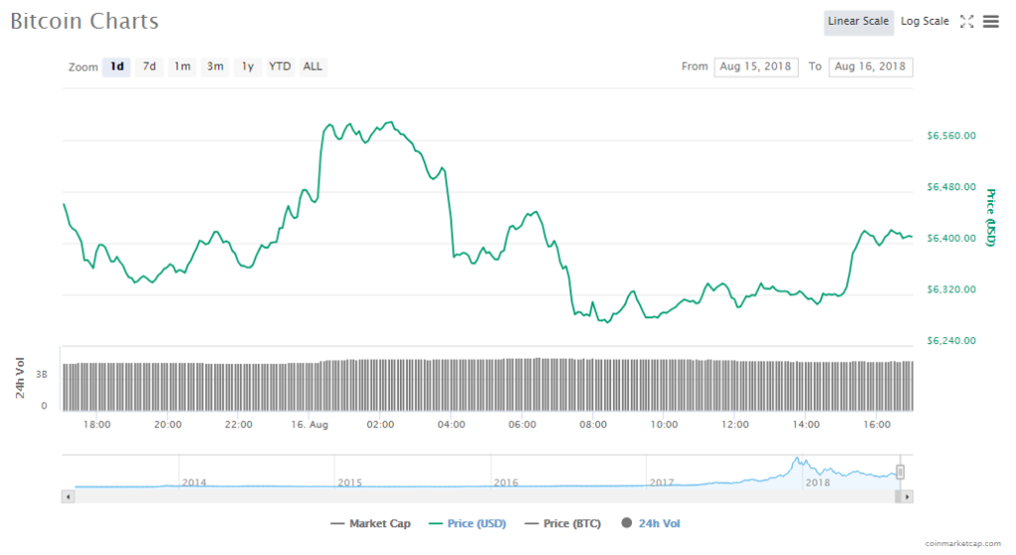The image size is (1016, 555).
Task: Show ALL time range
Action: point(313,66)
